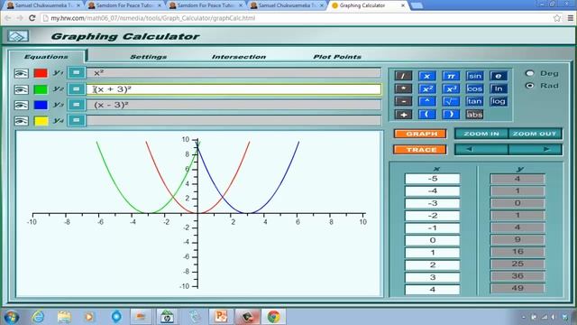Click the blue y3 color swatch
The height and width of the screenshot is (325, 577).
click(x=41, y=105)
